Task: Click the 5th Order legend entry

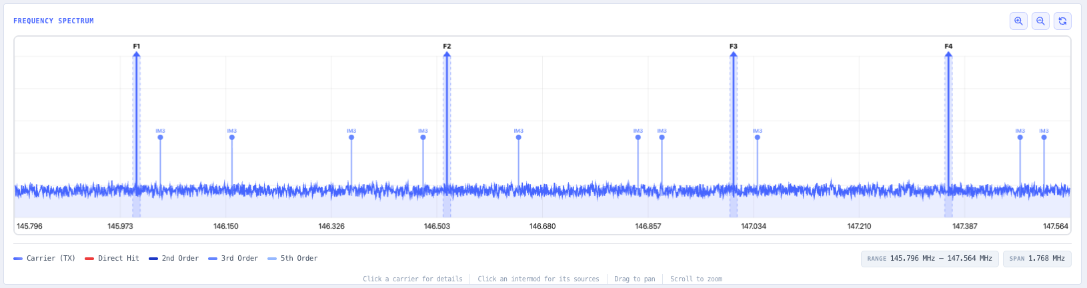Action: [292, 258]
